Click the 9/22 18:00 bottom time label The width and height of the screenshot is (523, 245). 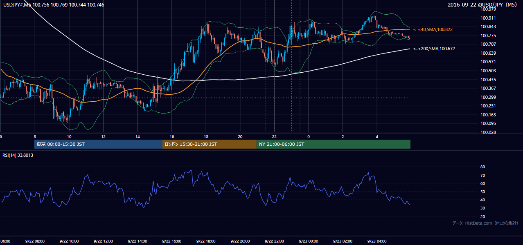(x=206, y=241)
